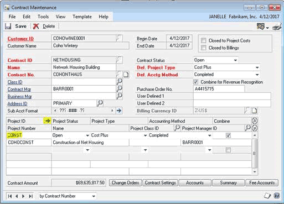Open the Template menu
284x204 pixels.
click(82, 17)
